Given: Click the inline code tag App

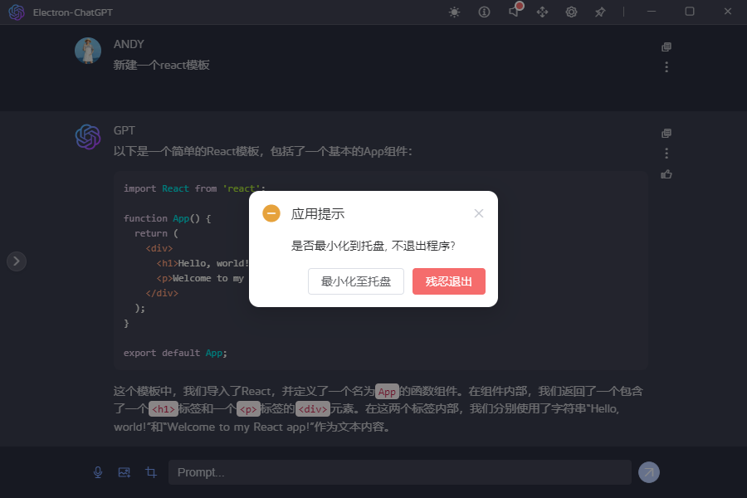Looking at the screenshot, I should pos(387,392).
